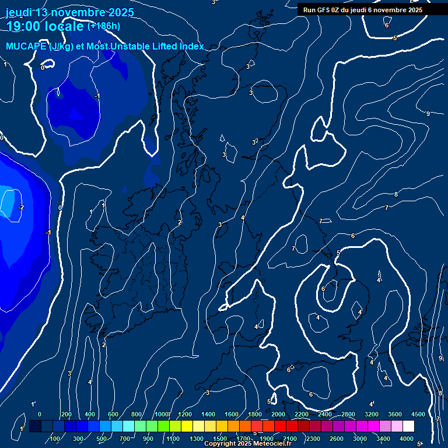The width and height of the screenshot is (448, 448).
Task: Click the pale pink 3600–4000 legend swatch
Action: [x=397, y=426]
